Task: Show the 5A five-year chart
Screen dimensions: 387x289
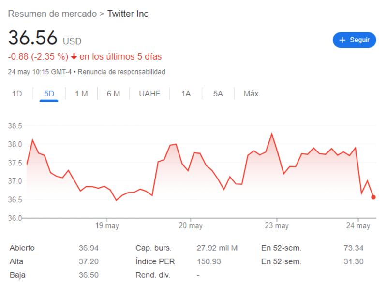Action: [x=218, y=94]
